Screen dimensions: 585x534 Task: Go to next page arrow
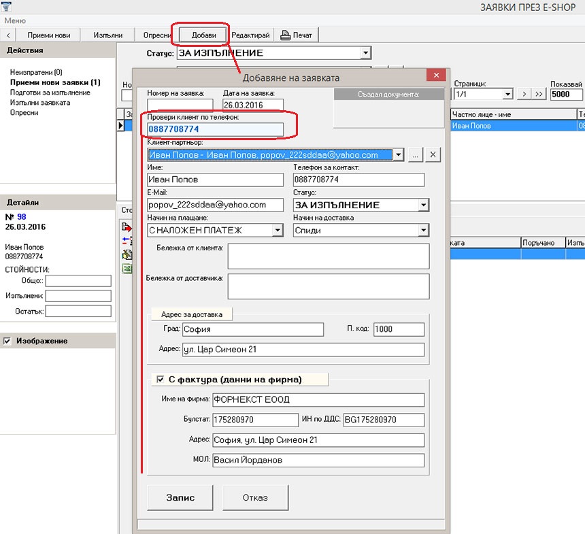(524, 94)
